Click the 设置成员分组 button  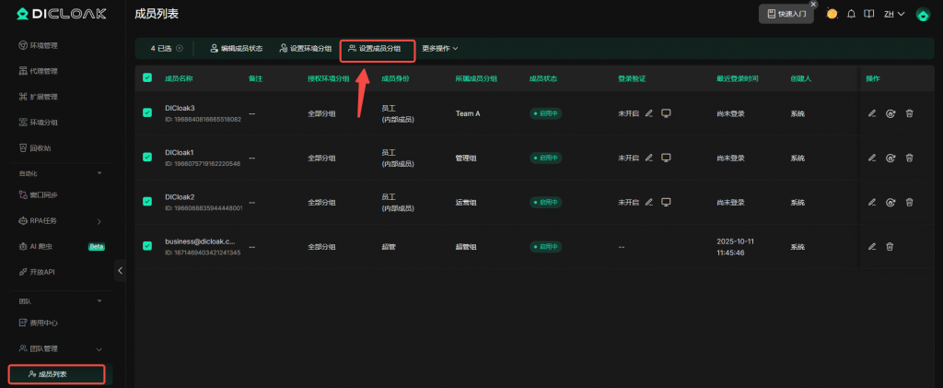[378, 48]
